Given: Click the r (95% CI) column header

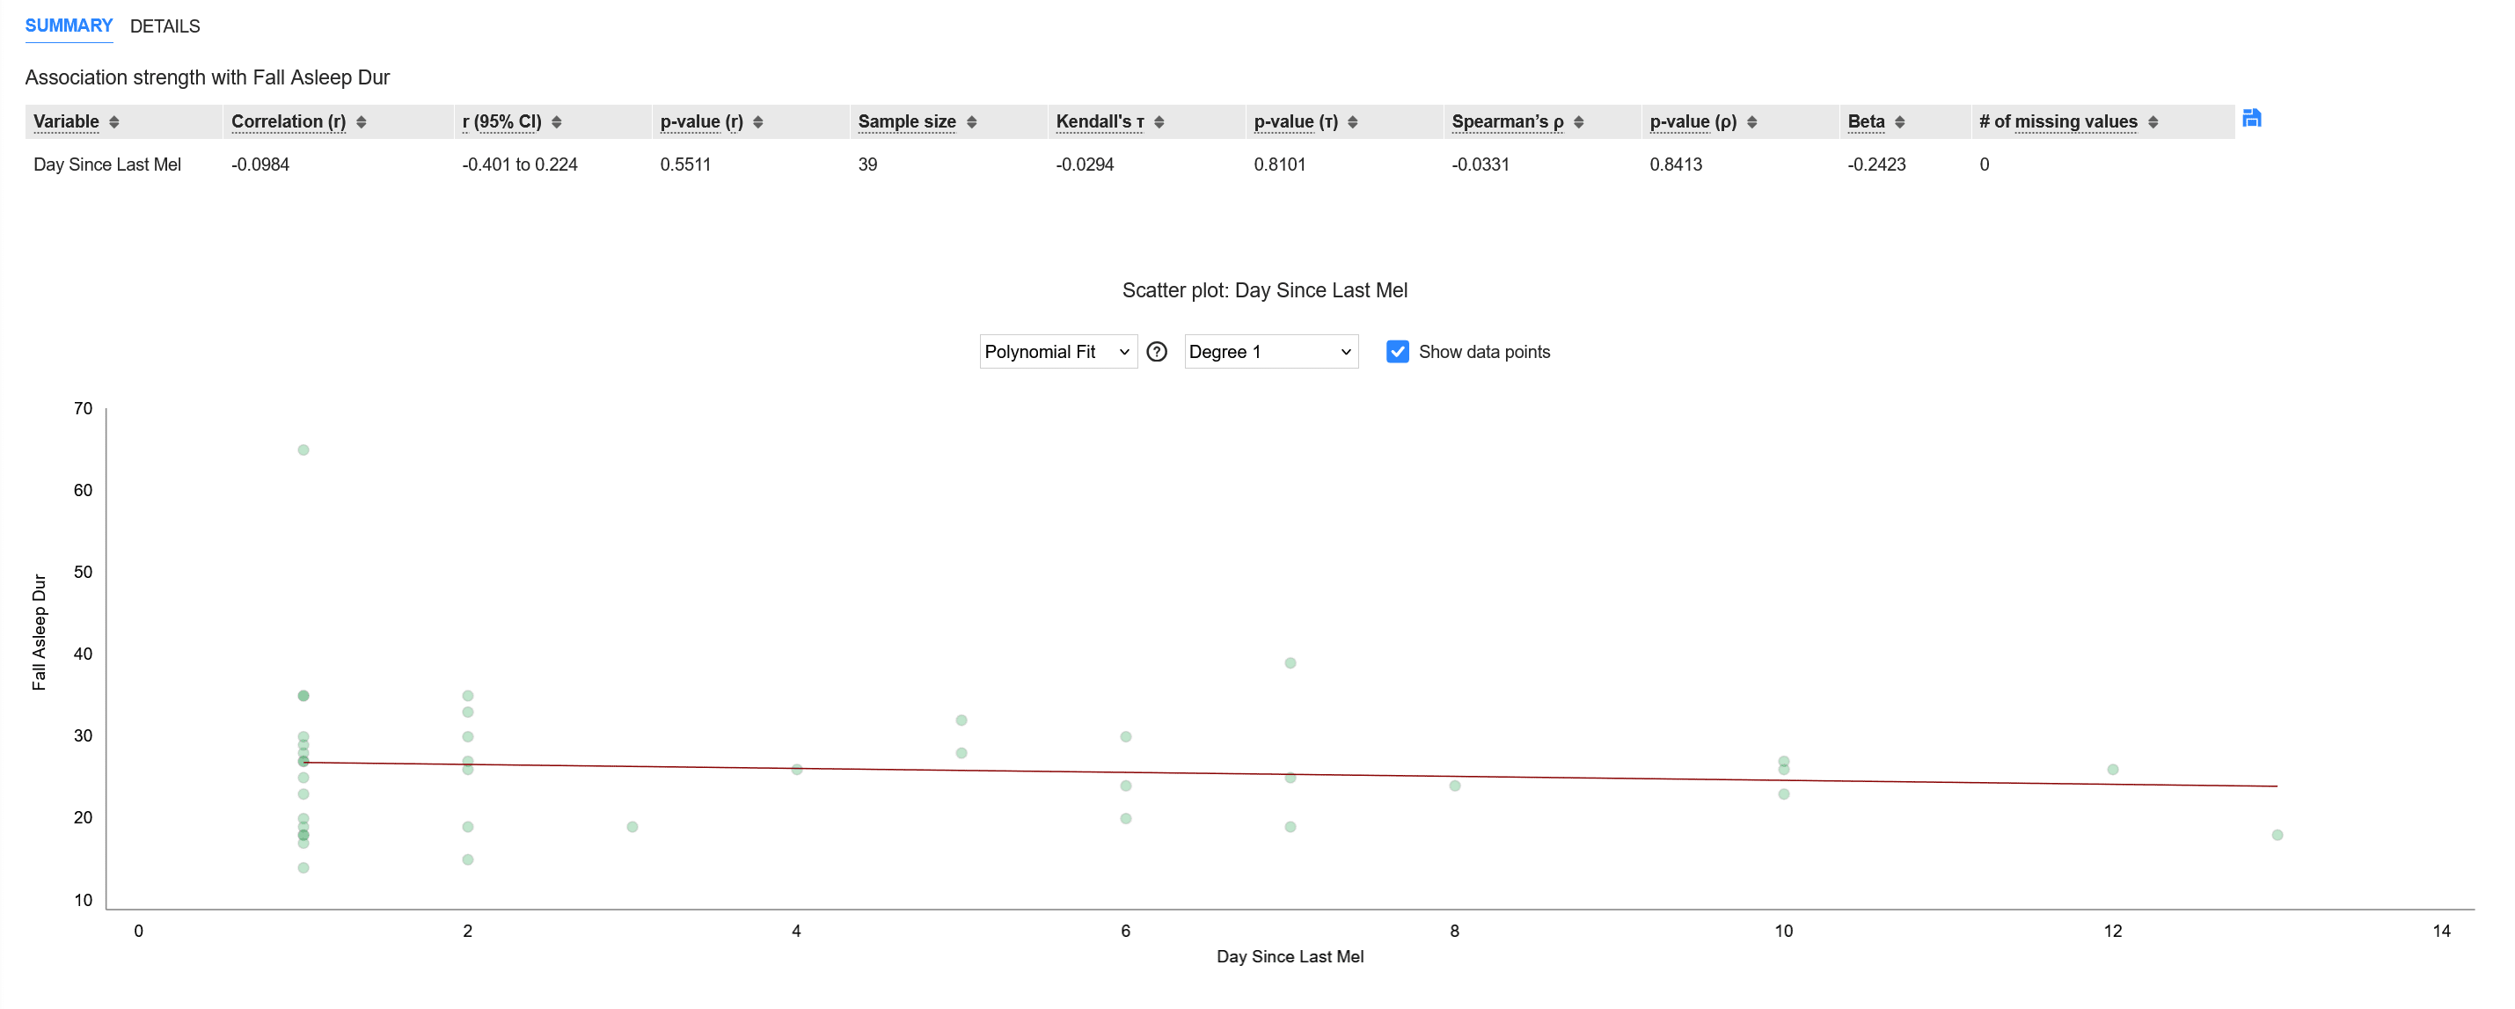Looking at the screenshot, I should point(501,122).
